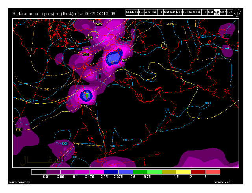This screenshot has width=252, height=193.
Task: Click the GrADS COLA/IGES credit text
Action: (19, 182)
